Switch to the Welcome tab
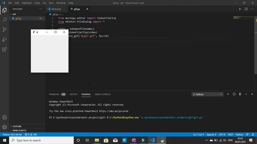257x144 pixels. coord(56,9)
